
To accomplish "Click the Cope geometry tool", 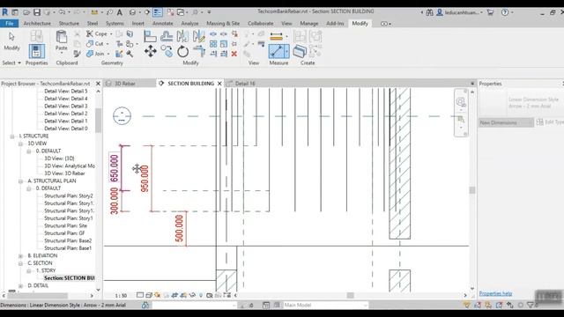I will (97, 33).
